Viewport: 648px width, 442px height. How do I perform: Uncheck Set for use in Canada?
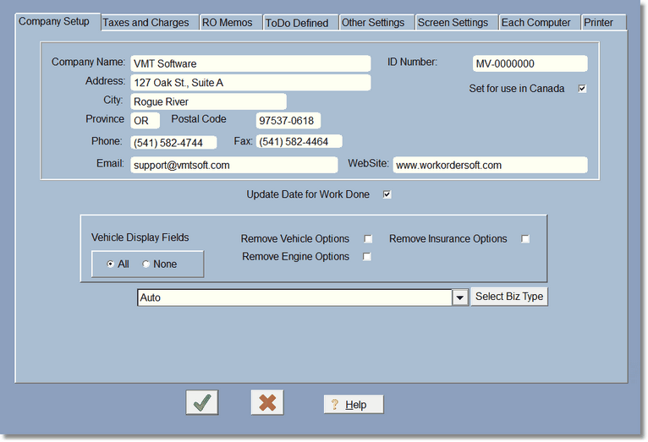pos(582,89)
